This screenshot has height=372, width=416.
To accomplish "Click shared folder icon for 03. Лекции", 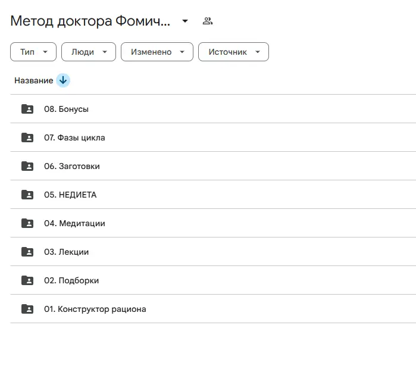I will [x=27, y=252].
